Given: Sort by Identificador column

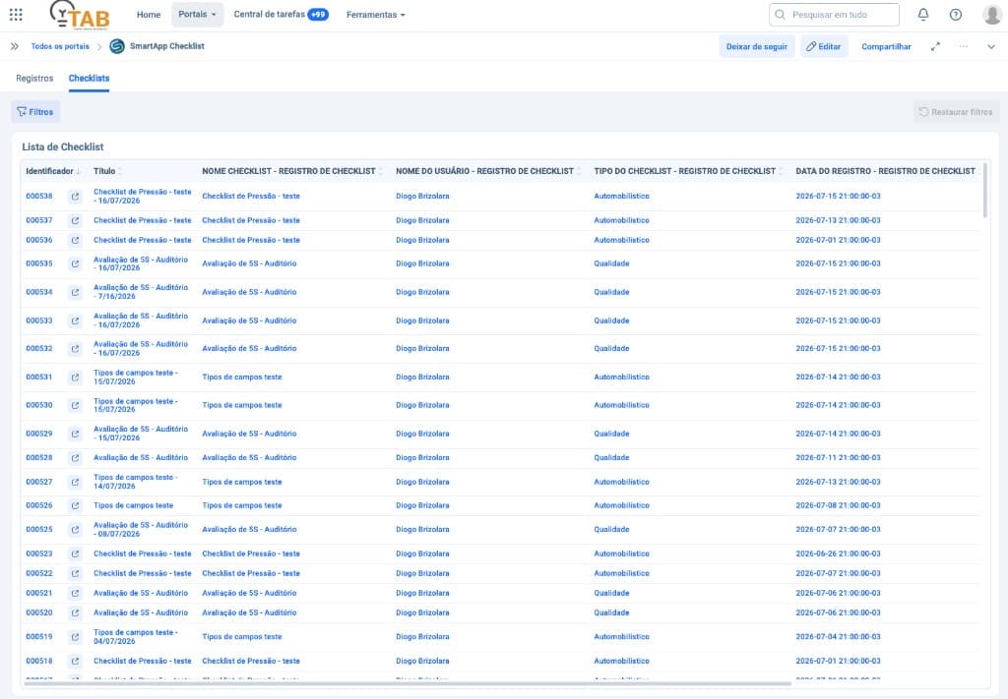Looking at the screenshot, I should tap(53, 171).
